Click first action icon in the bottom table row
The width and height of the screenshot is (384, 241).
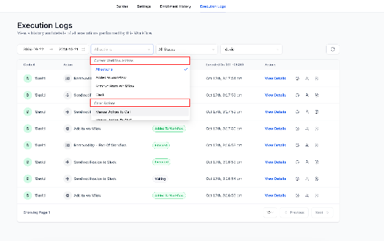tap(297, 196)
